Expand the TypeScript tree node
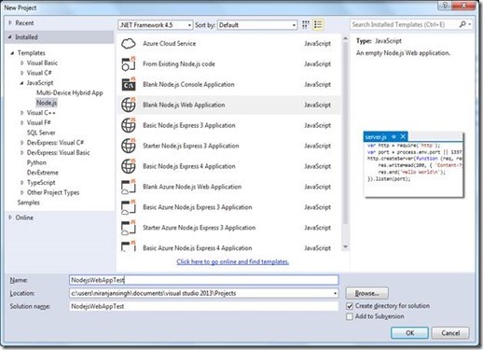This screenshot has height=350, width=483. click(22, 183)
